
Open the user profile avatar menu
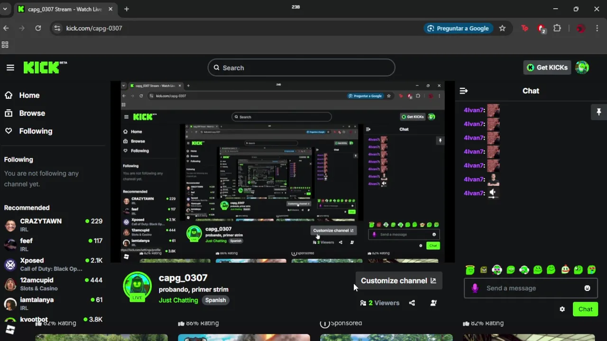582,67
